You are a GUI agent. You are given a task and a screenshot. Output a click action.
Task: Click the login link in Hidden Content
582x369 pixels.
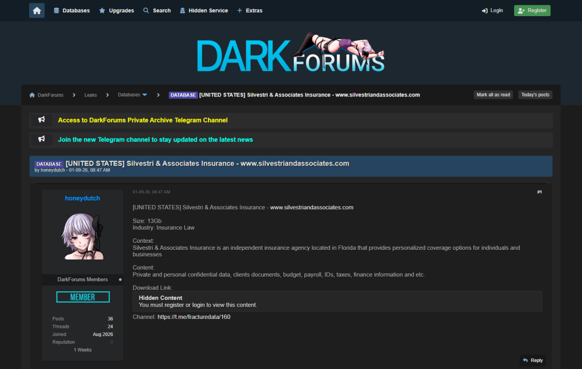(x=198, y=305)
